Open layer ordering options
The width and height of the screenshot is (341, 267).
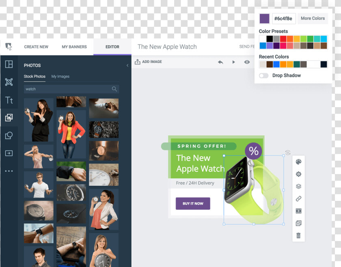[x=299, y=186]
